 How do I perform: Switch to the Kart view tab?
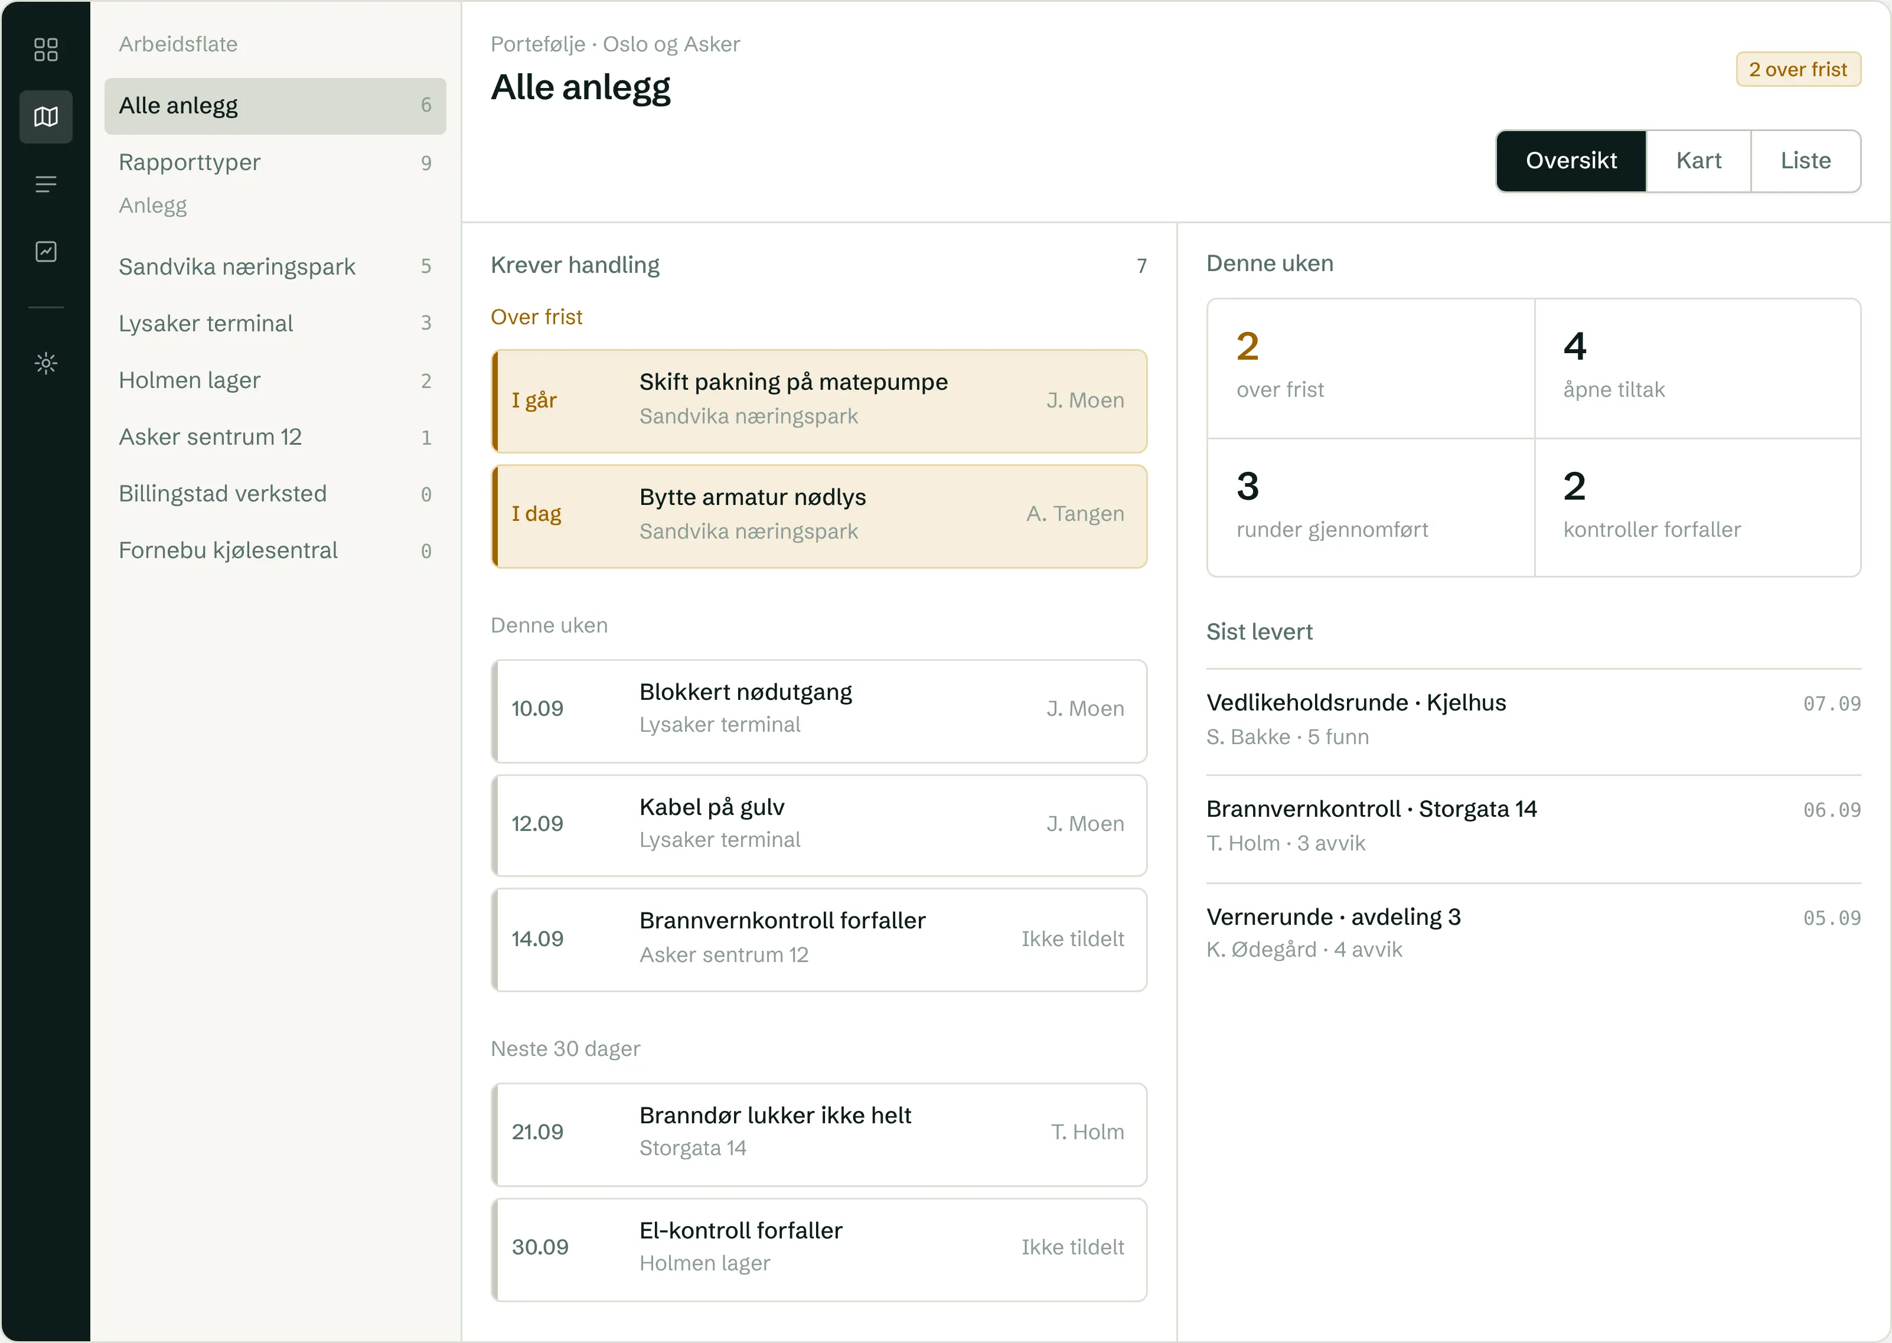coord(1698,161)
